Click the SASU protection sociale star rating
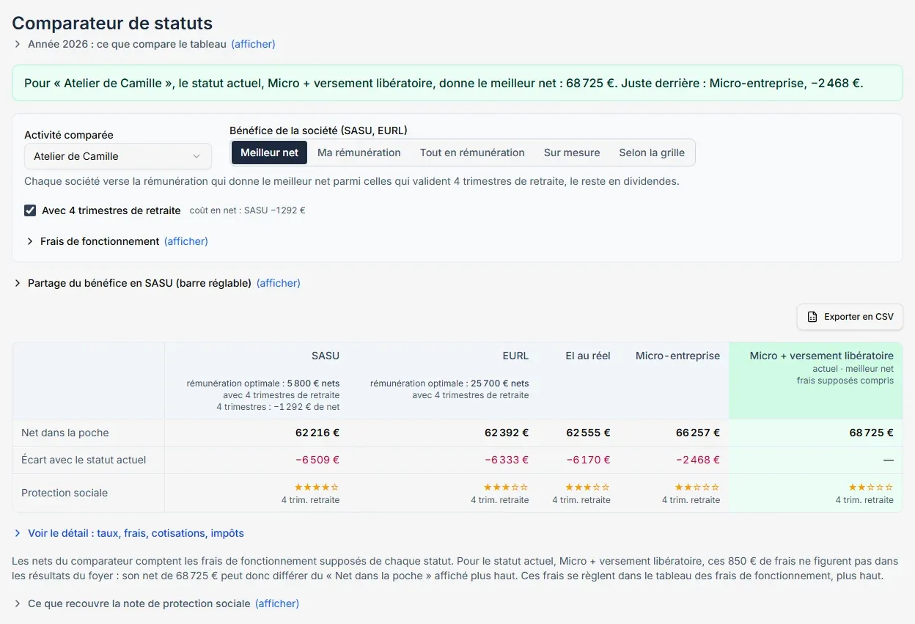915x624 pixels. click(317, 487)
